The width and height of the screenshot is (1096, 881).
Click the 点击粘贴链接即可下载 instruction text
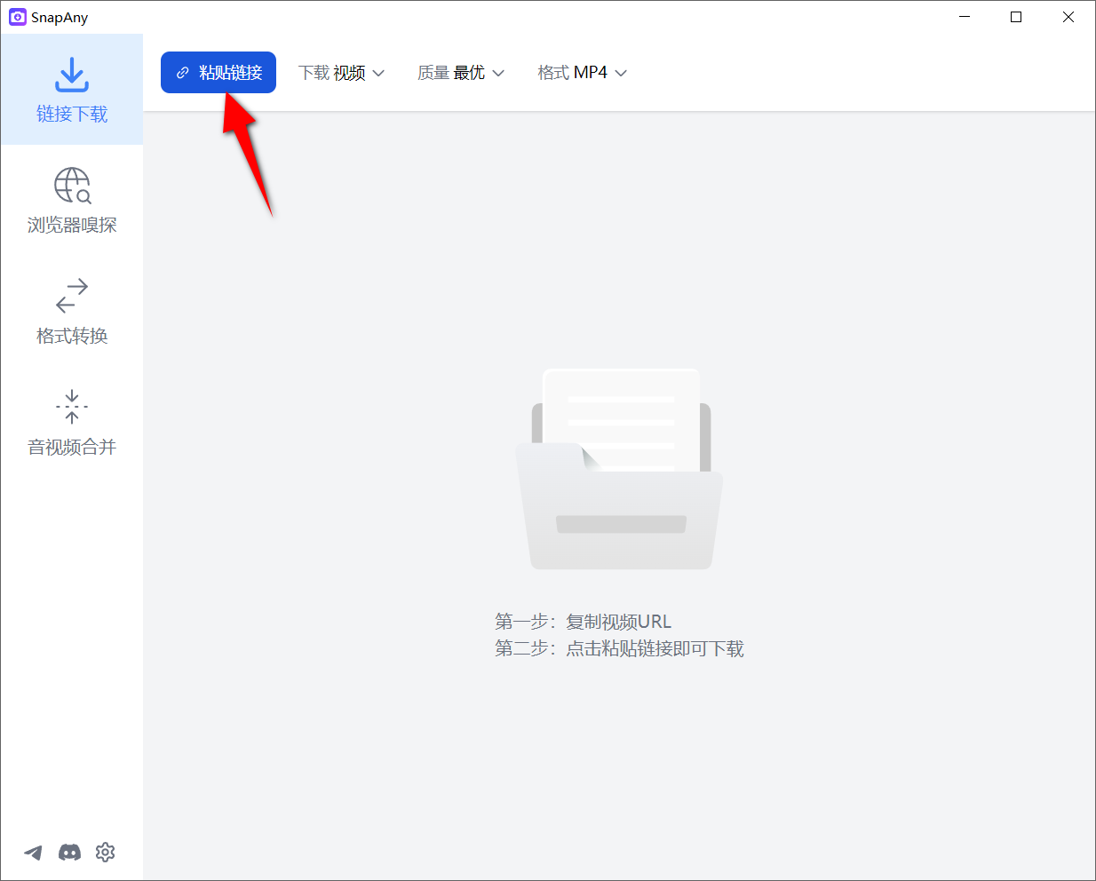point(619,648)
